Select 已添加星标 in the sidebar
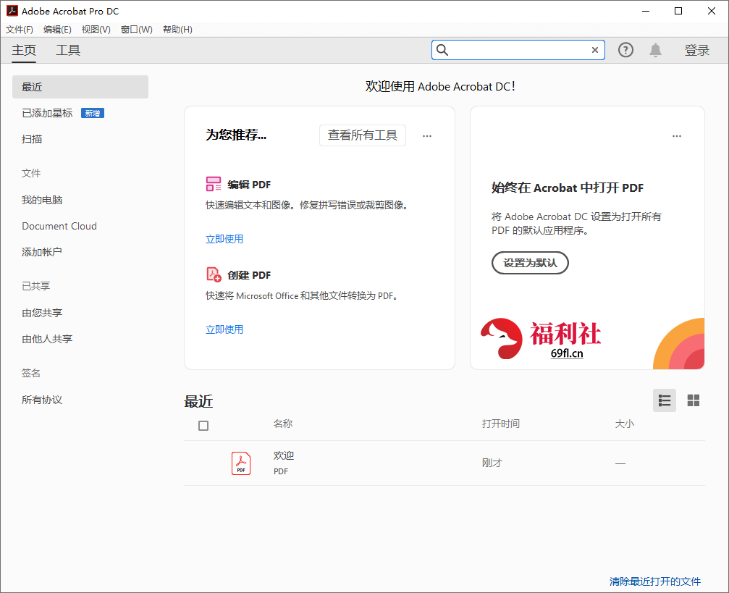This screenshot has width=729, height=593. [x=47, y=113]
